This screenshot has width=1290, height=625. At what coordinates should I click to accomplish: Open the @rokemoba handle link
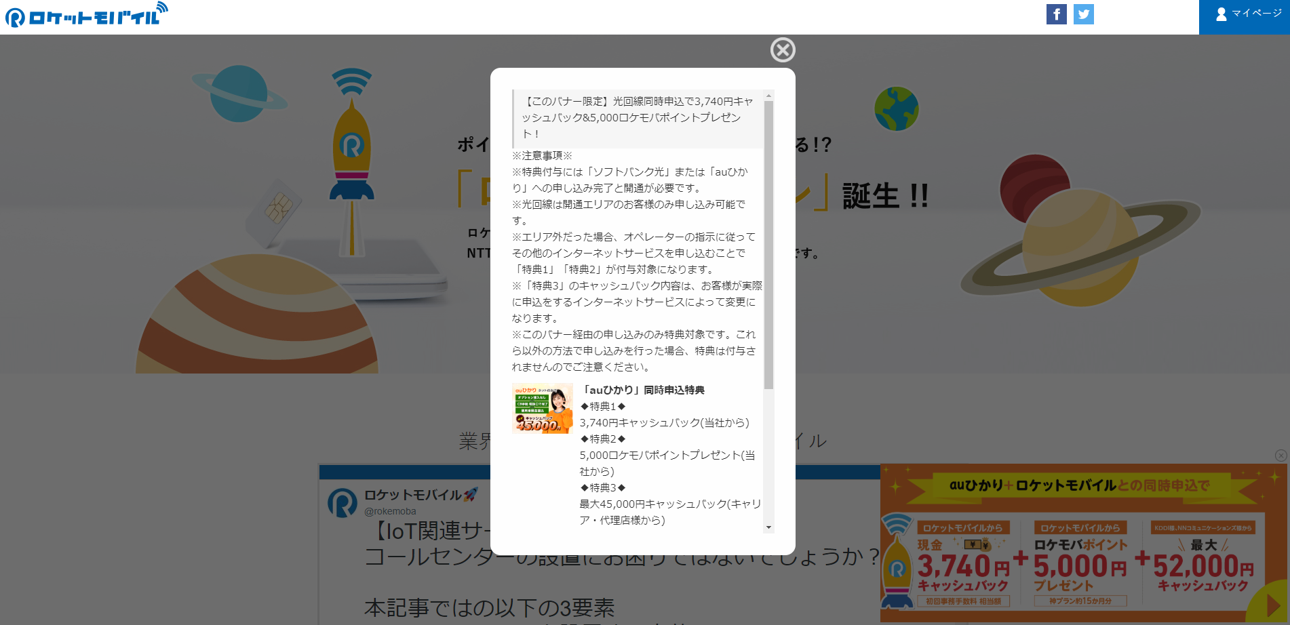(390, 511)
